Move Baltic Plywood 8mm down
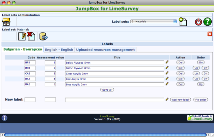The height and width of the screenshot is (137, 214). click(x=205, y=68)
